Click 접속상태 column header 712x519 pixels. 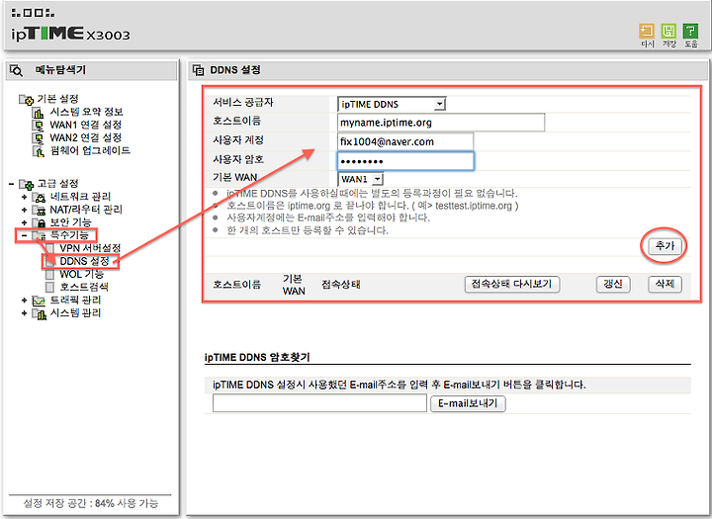pos(341,285)
